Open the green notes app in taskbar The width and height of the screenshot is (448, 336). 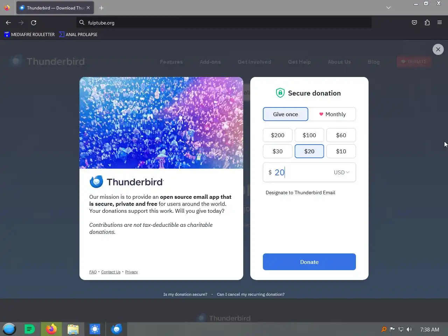click(x=30, y=329)
